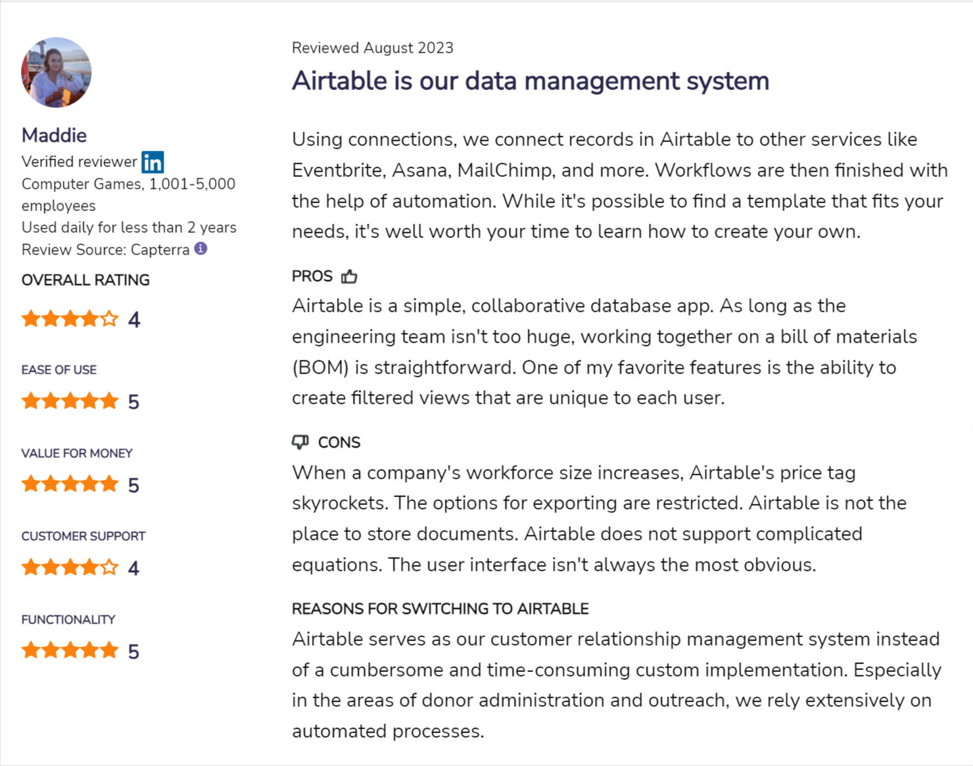The width and height of the screenshot is (973, 766).
Task: Click the paragraph starting 'When a company's workforce size'
Action: (600, 519)
